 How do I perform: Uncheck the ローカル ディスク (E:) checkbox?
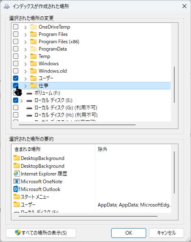tap(16, 100)
